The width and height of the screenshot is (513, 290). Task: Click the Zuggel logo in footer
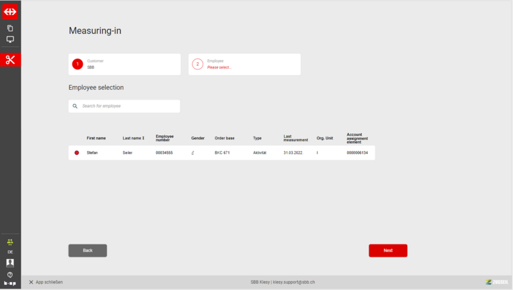point(497,282)
